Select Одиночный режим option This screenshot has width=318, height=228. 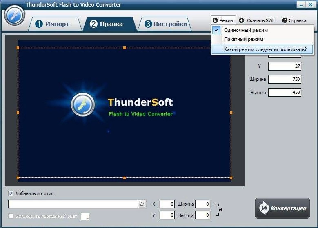tap(262, 30)
